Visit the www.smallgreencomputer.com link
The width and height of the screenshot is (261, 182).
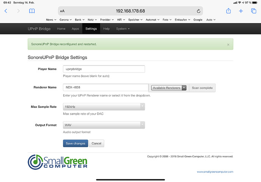click(215, 171)
